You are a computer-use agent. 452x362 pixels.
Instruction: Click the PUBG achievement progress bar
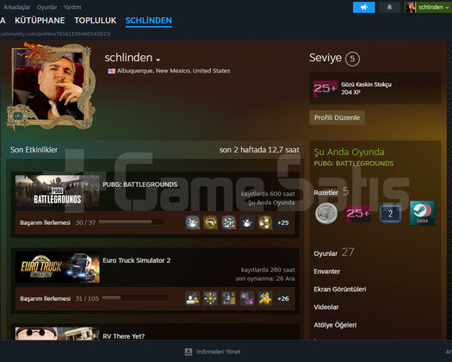coord(132,222)
